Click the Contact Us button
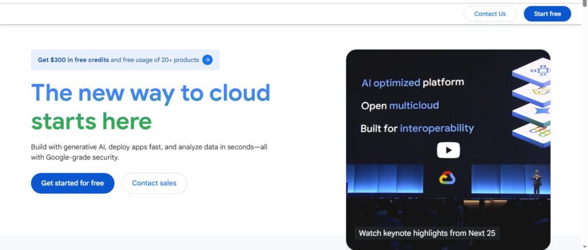Image resolution: width=588 pixels, height=250 pixels. click(490, 14)
